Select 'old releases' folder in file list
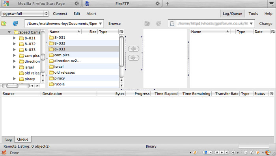Screen dimensions: 276x156 [x=84, y=72]
